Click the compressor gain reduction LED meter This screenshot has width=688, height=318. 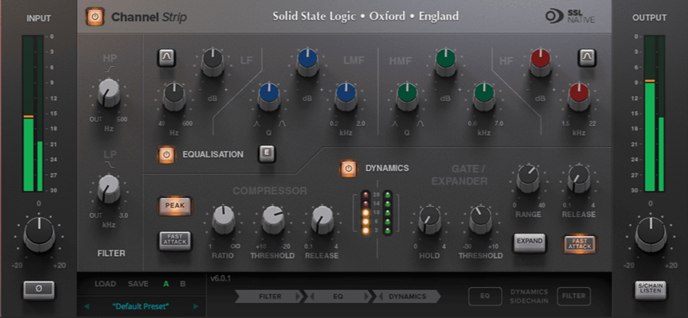[365, 212]
